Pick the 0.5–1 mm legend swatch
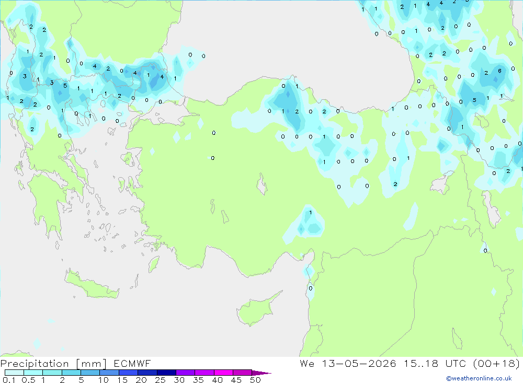523x383 pixels. 33,373
